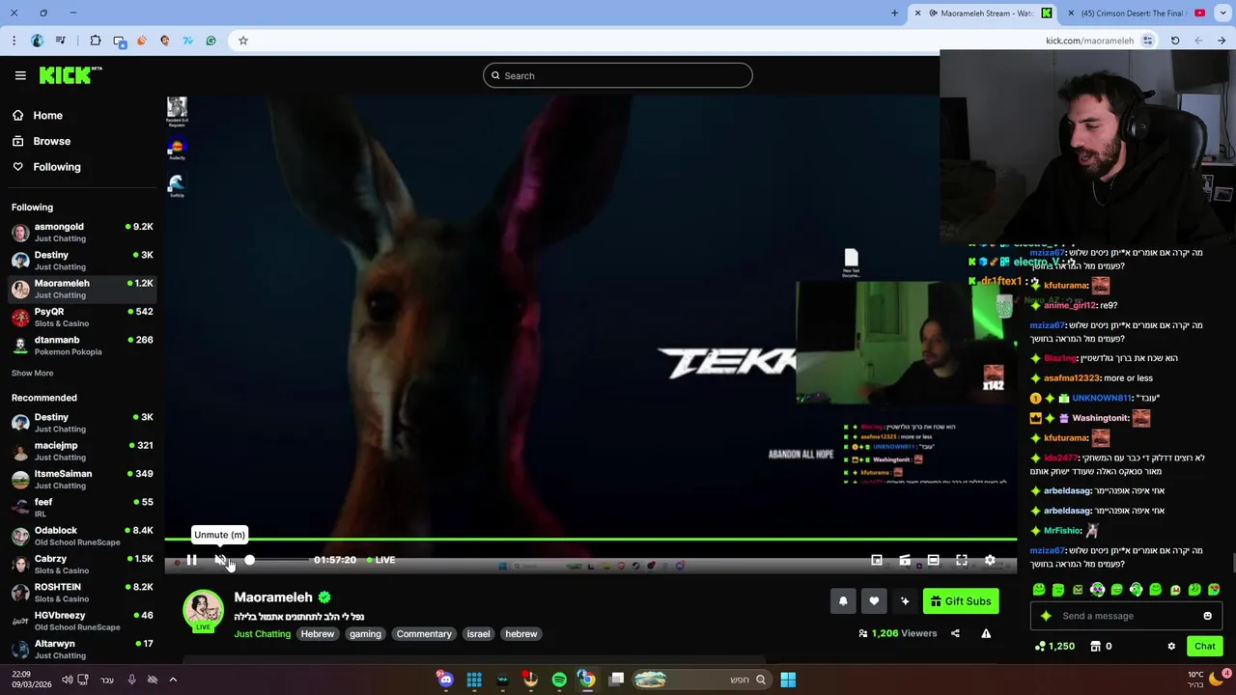This screenshot has height=695, width=1236.
Task: Open dtanmanb channel in sidebar
Action: (x=81, y=346)
